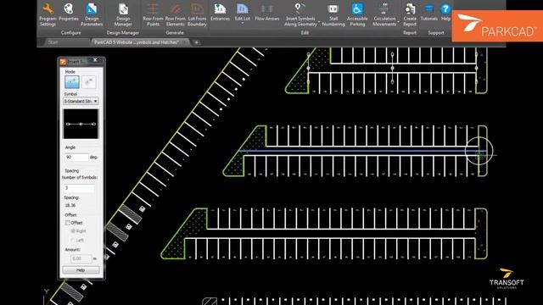543x305 pixels.
Task: Close the Insert Symbols dialog
Action: point(95,60)
